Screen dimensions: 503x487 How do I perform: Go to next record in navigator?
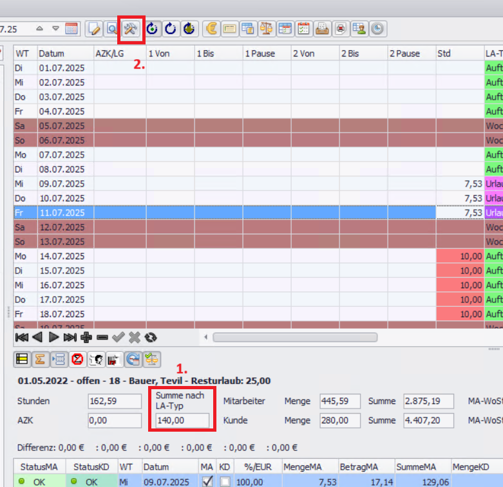click(x=54, y=337)
